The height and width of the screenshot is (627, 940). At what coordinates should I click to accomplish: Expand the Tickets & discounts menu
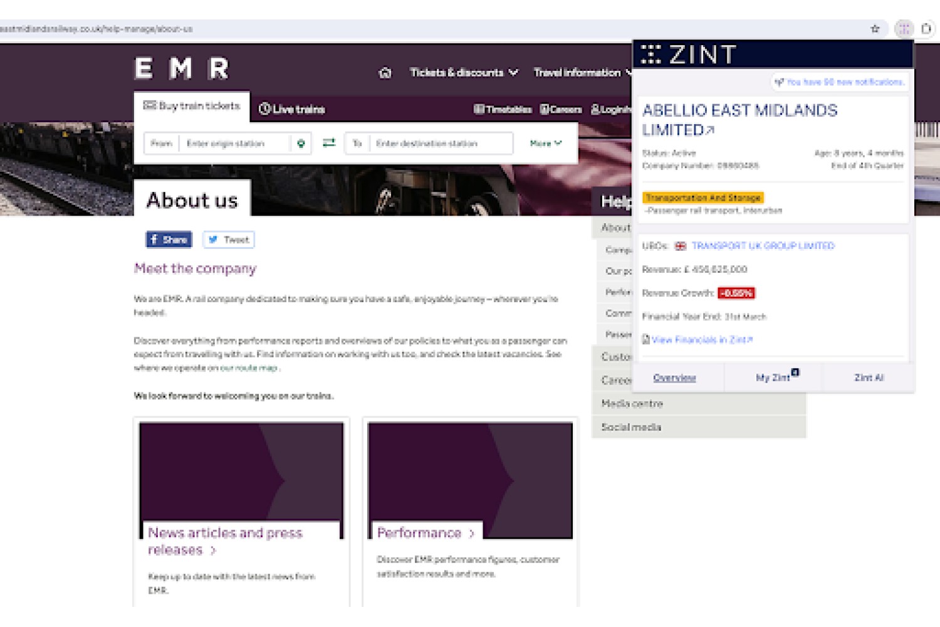pyautogui.click(x=464, y=73)
